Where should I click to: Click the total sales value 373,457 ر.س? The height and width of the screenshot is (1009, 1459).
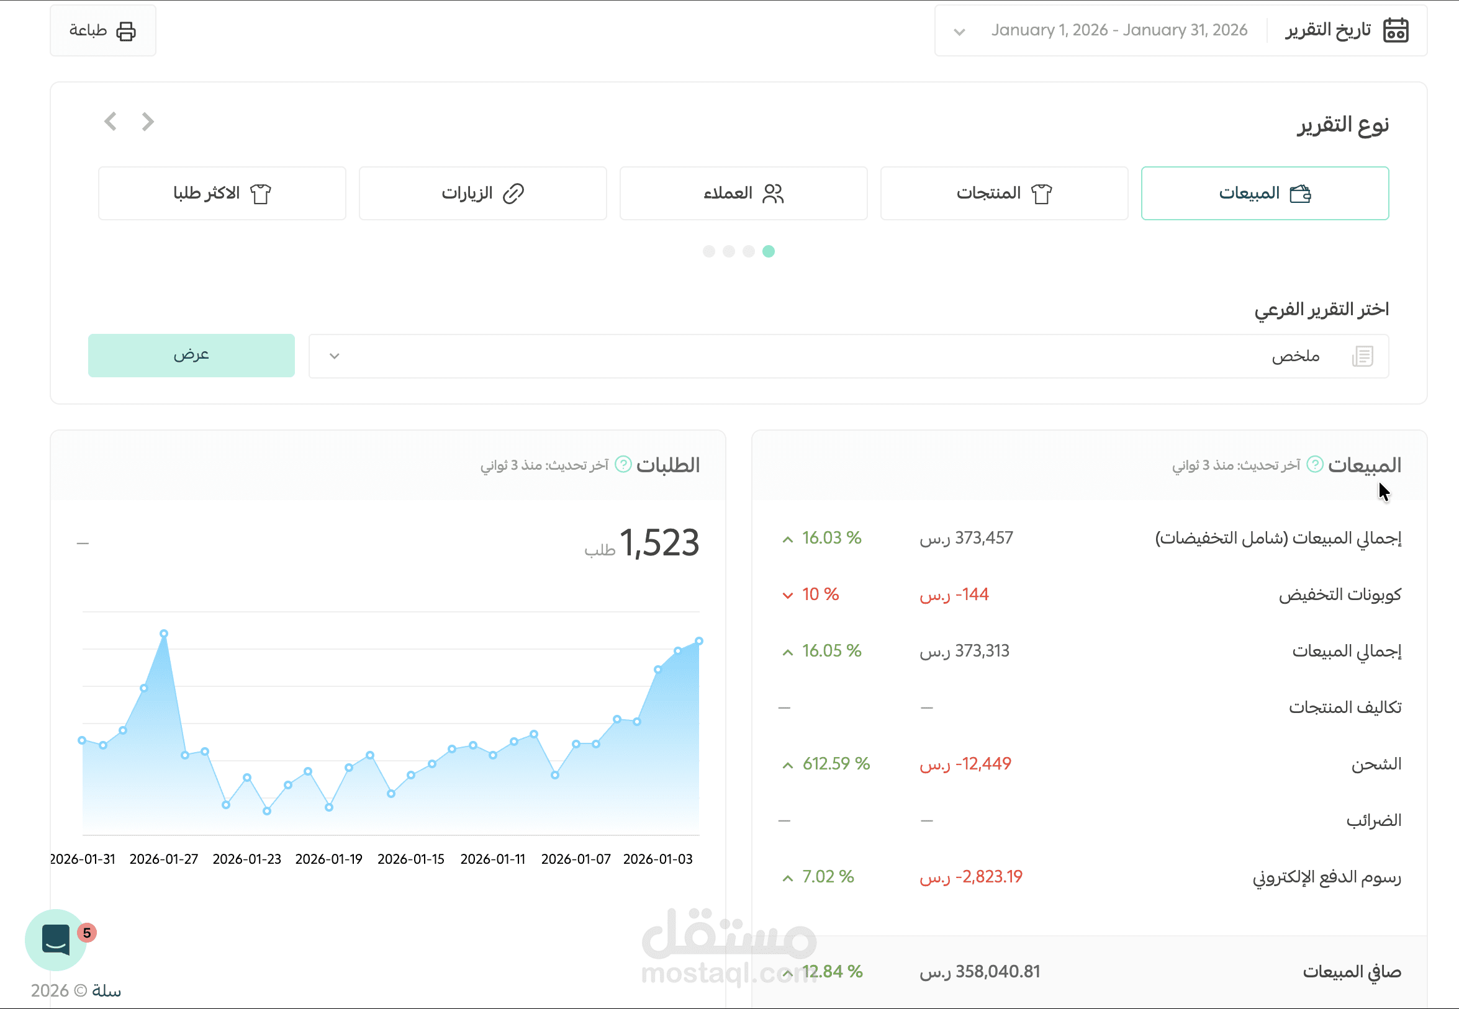[x=966, y=538]
